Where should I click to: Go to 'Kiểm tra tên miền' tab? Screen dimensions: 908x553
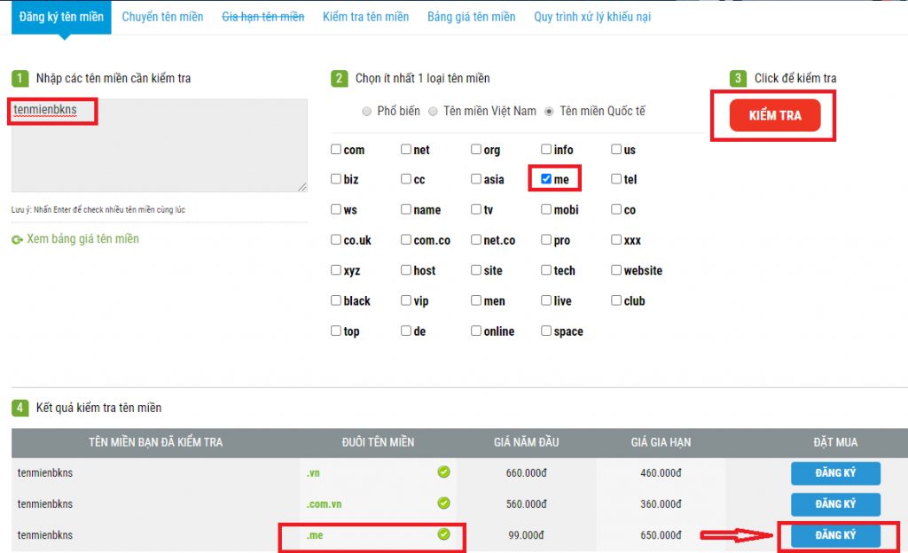pyautogui.click(x=365, y=17)
